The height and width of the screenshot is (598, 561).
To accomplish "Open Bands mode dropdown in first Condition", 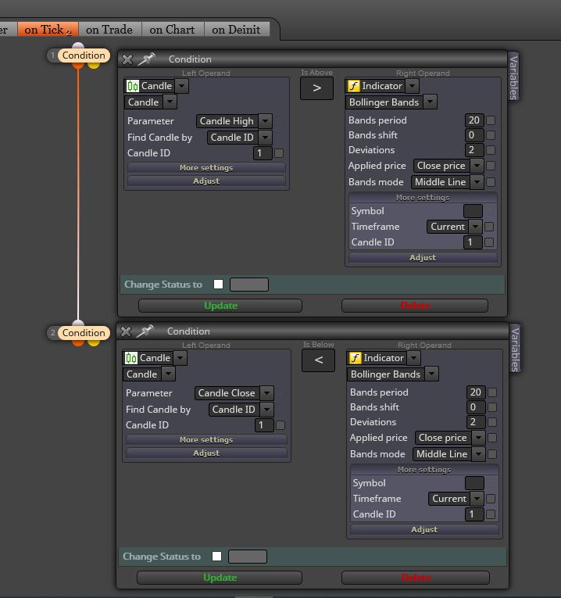I will [x=448, y=182].
